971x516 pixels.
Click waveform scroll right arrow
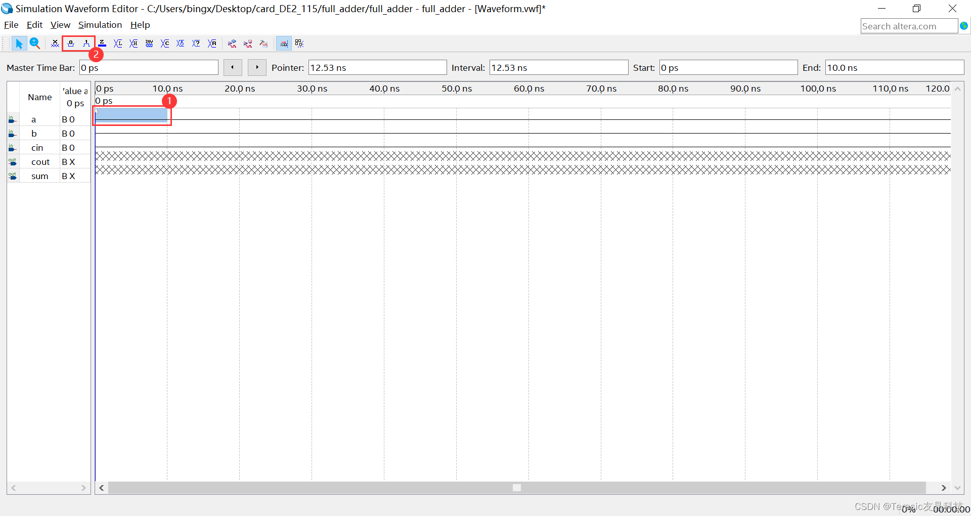[x=944, y=488]
